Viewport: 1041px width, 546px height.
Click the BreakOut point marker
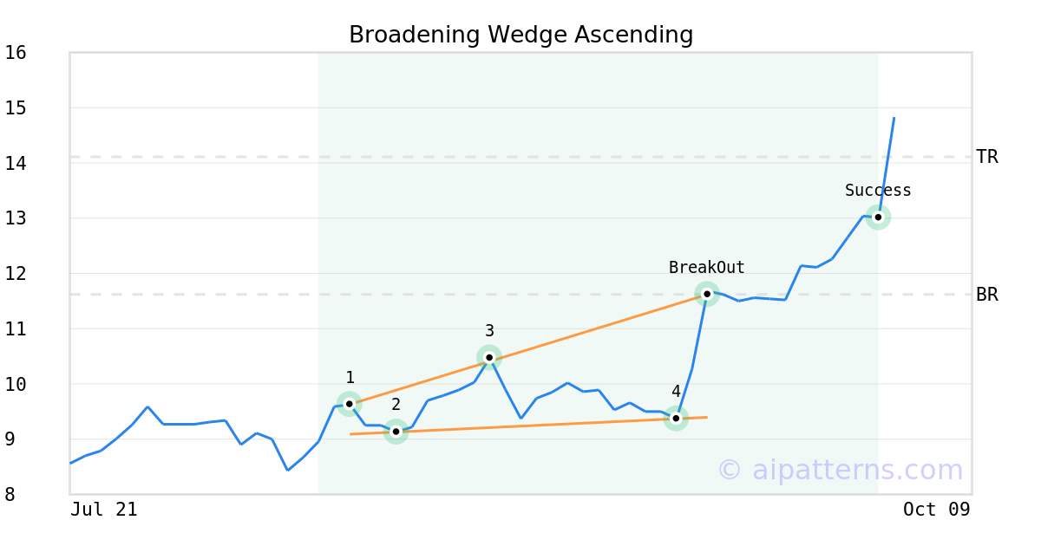[x=707, y=294]
